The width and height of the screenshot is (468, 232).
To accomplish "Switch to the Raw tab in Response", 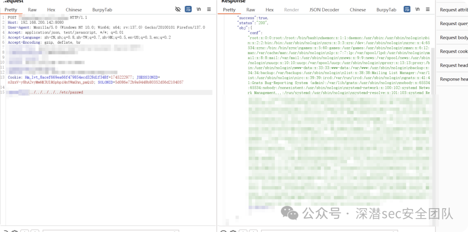I will click(x=251, y=10).
